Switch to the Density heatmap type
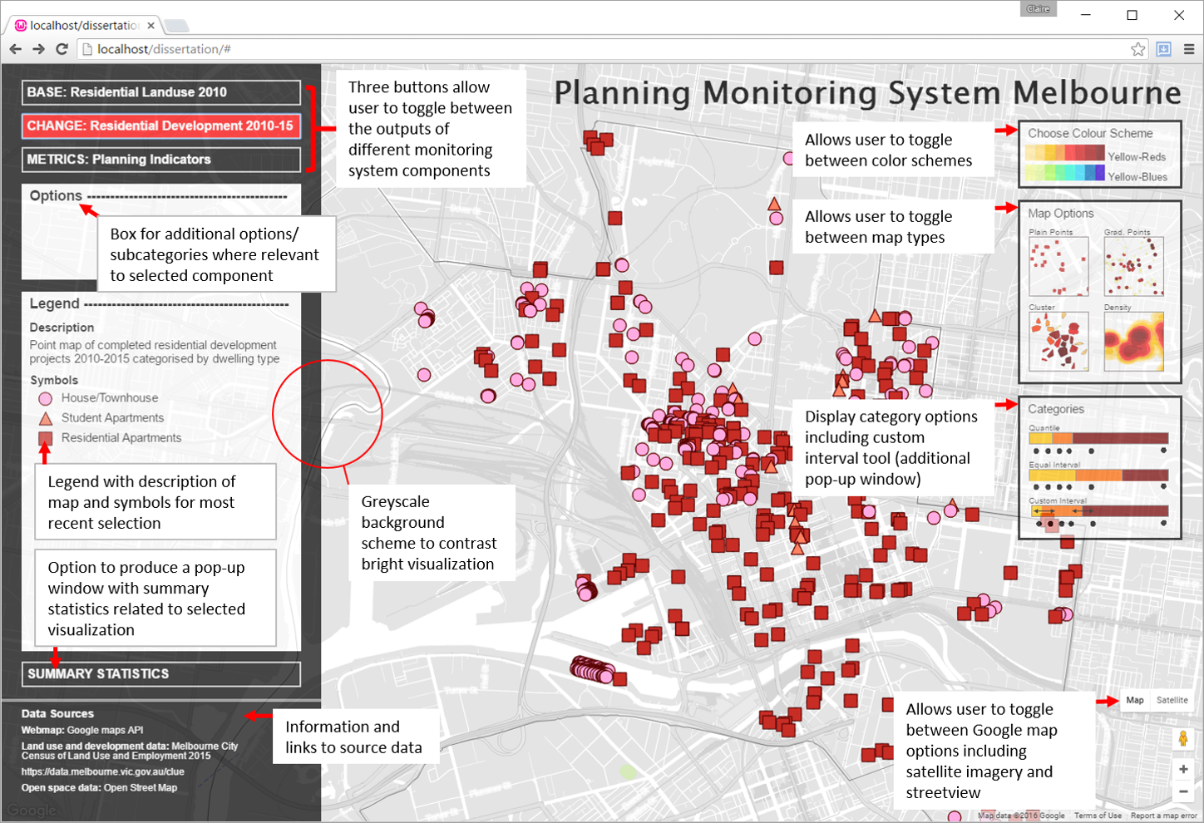The height and width of the screenshot is (823, 1204). 1134,342
